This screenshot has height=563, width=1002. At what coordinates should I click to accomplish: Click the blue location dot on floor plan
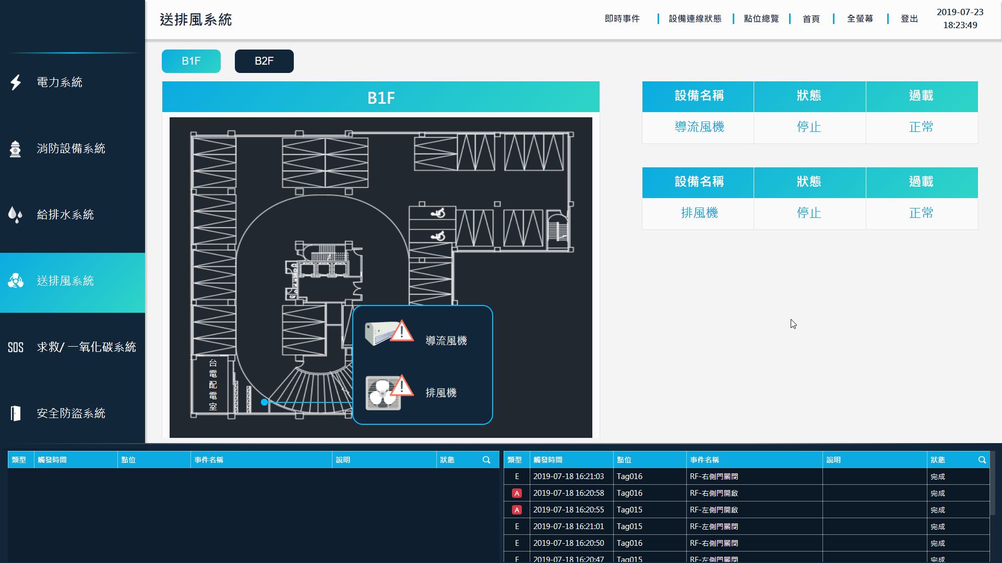click(x=265, y=402)
